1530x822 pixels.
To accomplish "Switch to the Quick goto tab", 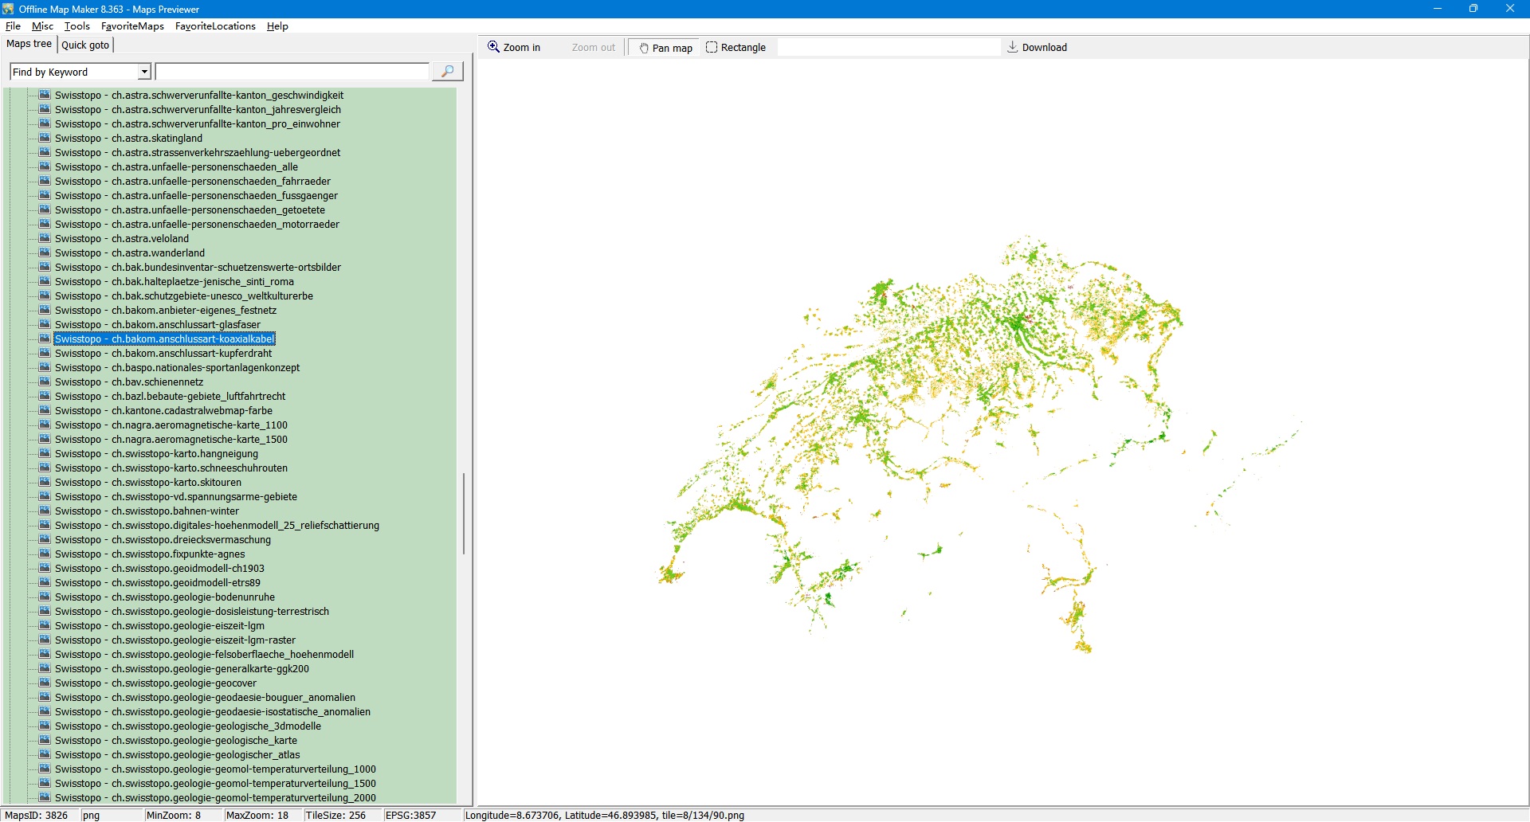I will [85, 45].
